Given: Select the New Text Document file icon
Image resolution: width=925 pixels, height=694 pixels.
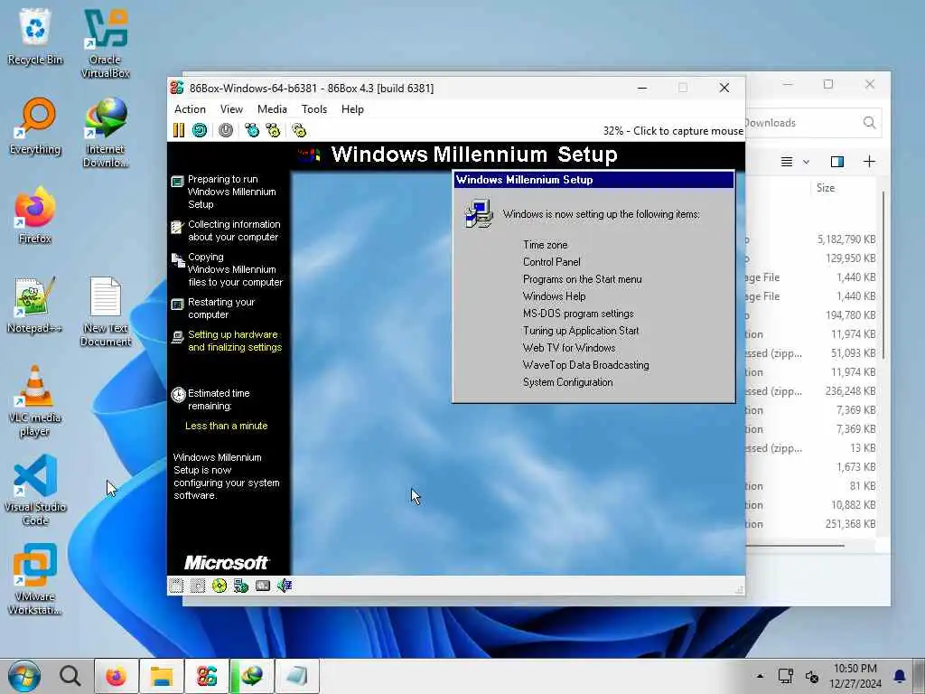Looking at the screenshot, I should pyautogui.click(x=105, y=312).
